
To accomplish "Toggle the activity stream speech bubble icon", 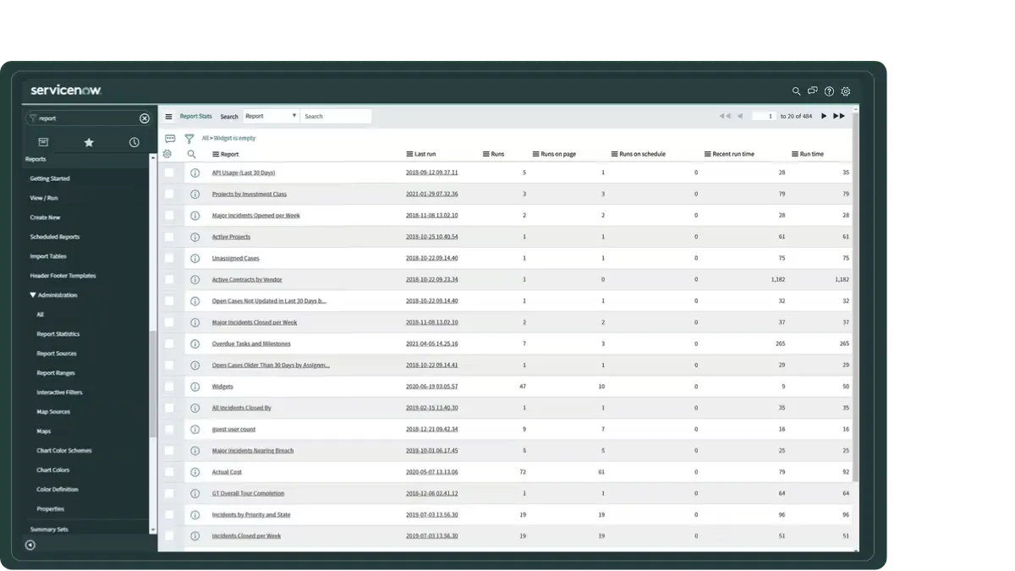I will 170,138.
